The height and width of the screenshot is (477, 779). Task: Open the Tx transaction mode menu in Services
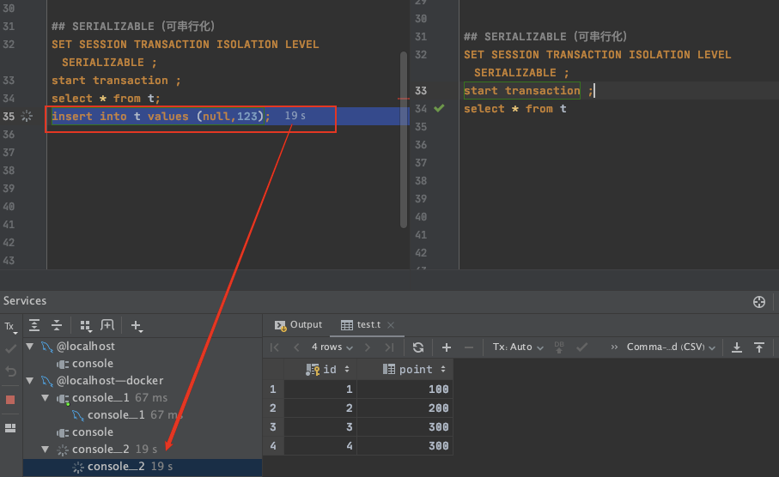click(10, 327)
